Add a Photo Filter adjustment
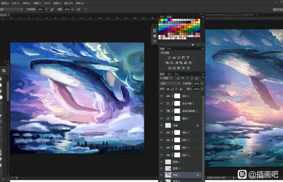283x182 pixels. tap(181, 63)
